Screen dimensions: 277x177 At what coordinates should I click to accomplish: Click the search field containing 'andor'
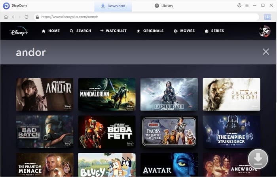point(138,52)
